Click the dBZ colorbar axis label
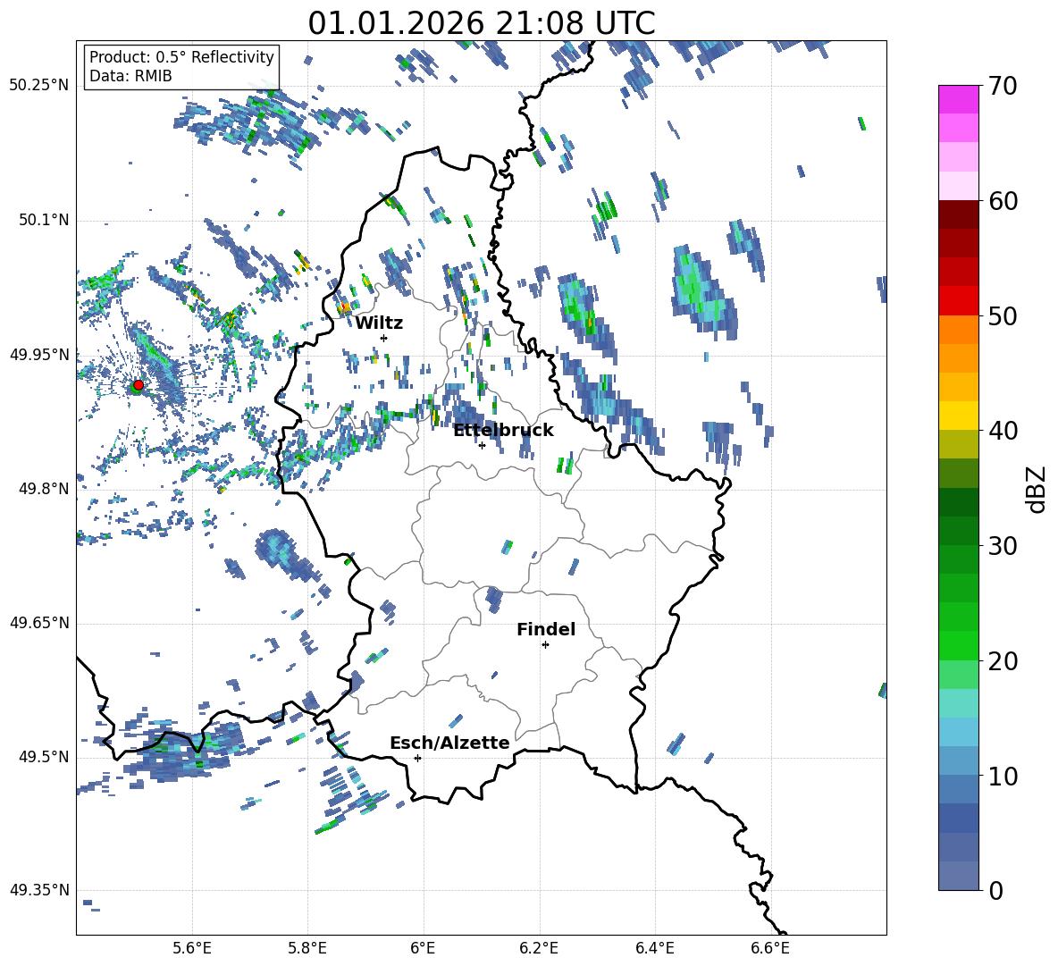Viewport: 1058px width, 966px height. (x=1037, y=489)
